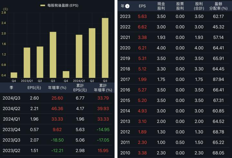The image size is (232, 158).
Task: Select the tallest chart bar for 2024 Q3
Action: (105, 48)
